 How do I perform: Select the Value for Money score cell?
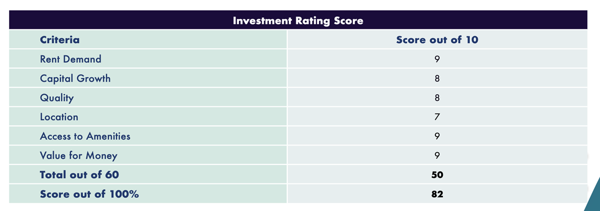coord(437,156)
